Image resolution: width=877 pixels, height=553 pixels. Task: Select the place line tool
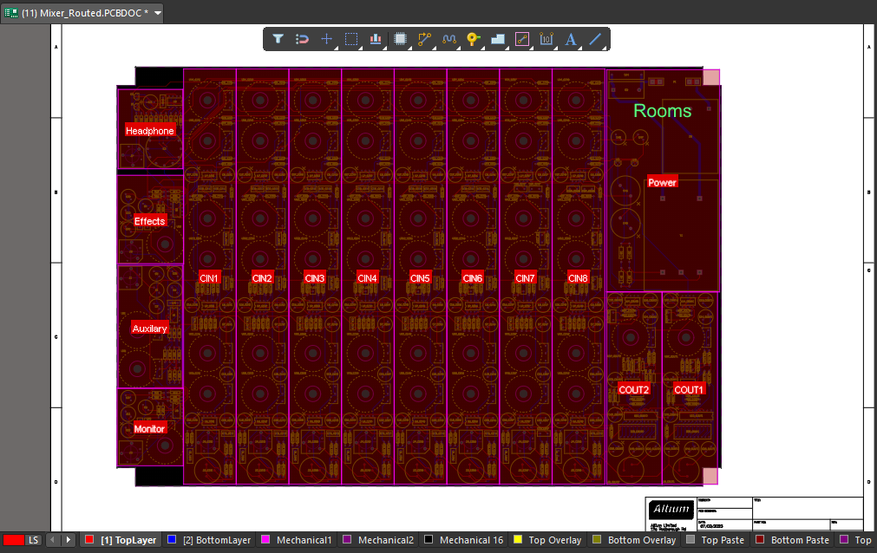[x=595, y=39]
